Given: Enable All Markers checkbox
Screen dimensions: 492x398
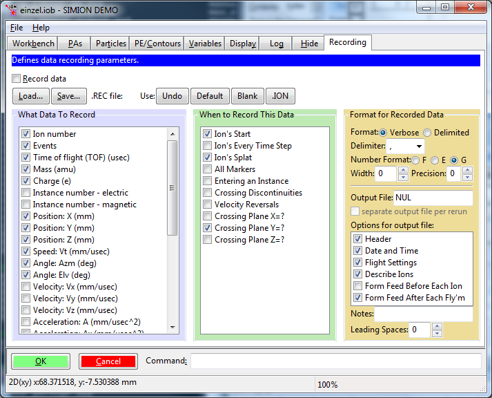Looking at the screenshot, I should tap(208, 169).
